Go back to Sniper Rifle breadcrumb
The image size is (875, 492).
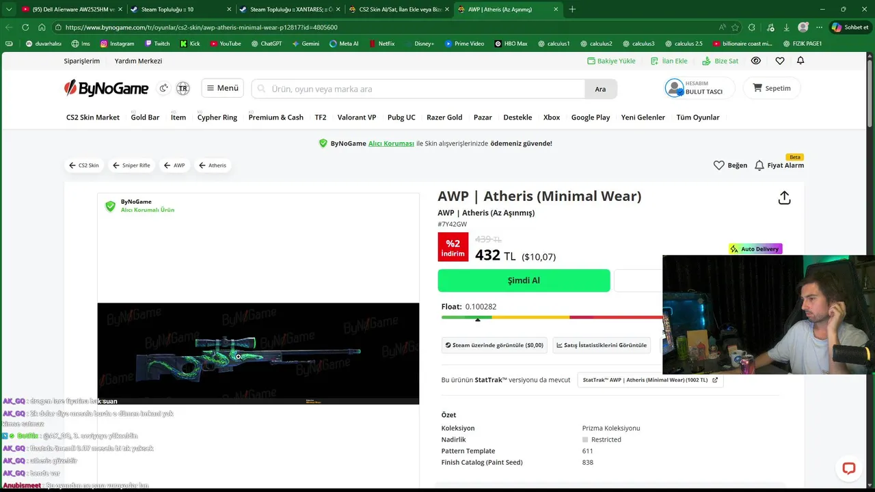[x=131, y=165]
